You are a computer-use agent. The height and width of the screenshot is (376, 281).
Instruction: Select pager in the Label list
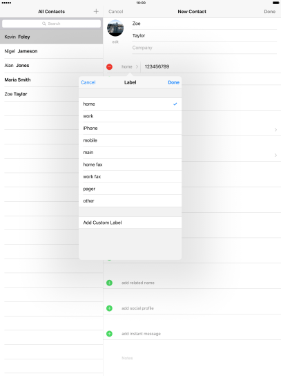pyautogui.click(x=130, y=189)
